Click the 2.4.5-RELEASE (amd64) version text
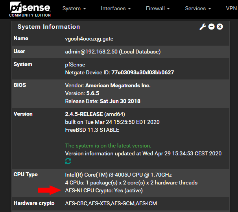 (x=95, y=114)
